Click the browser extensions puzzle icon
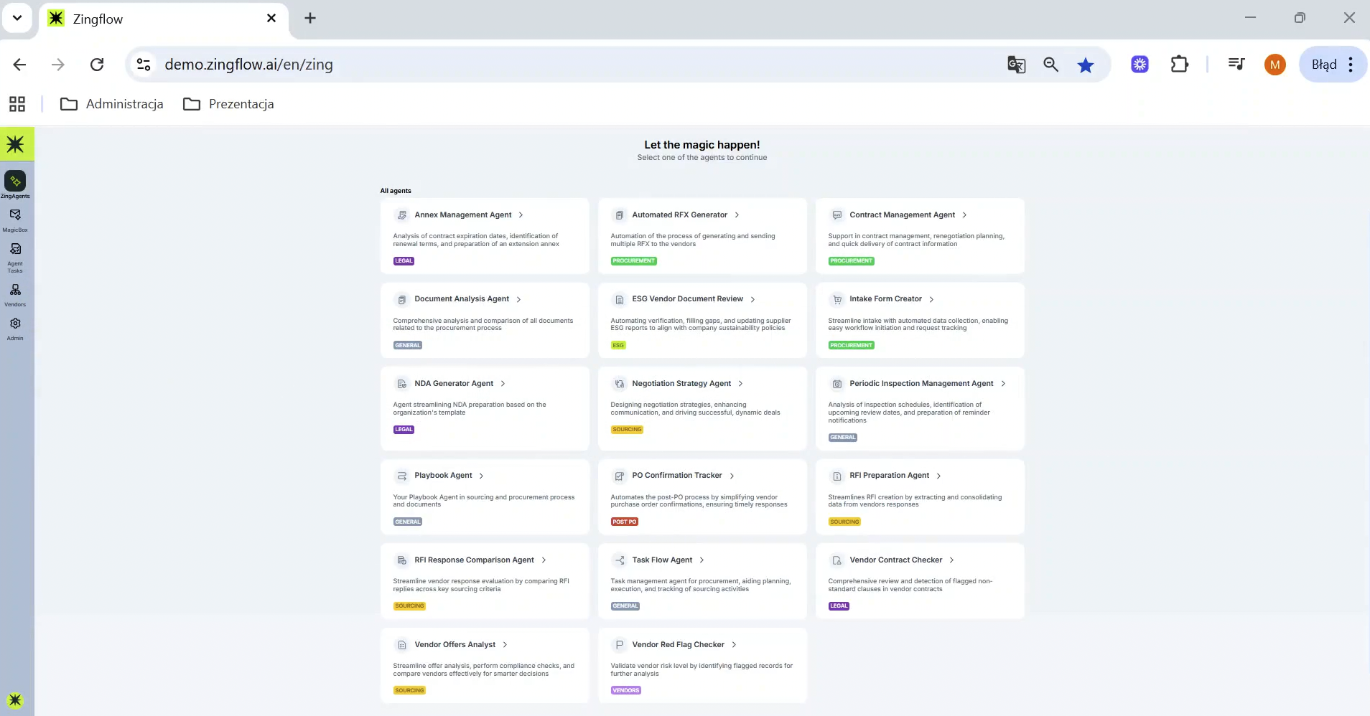The width and height of the screenshot is (1370, 716). (1179, 65)
